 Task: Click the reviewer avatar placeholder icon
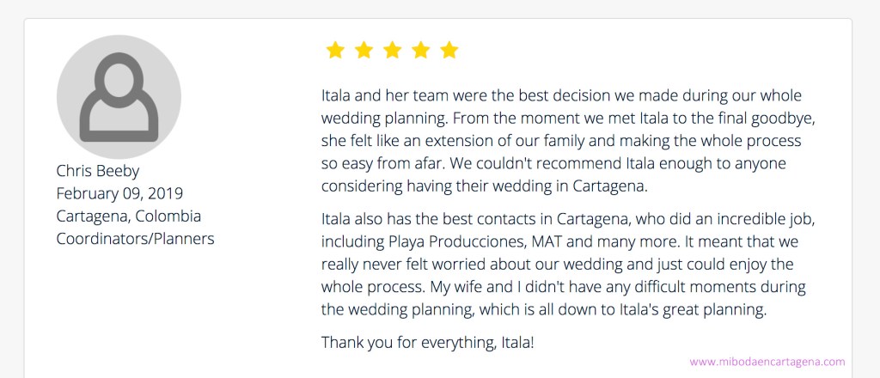pos(119,97)
